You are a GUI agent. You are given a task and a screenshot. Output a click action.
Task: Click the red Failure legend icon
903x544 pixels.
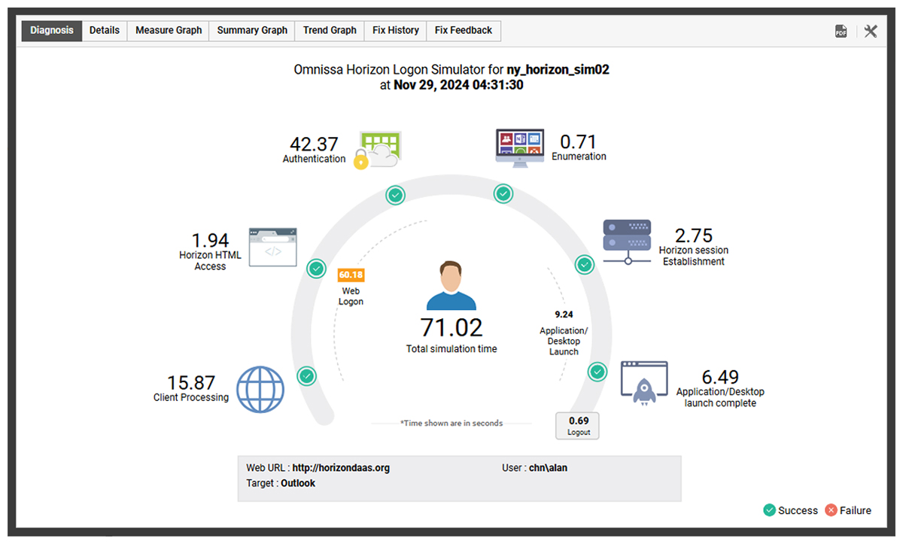coord(831,510)
